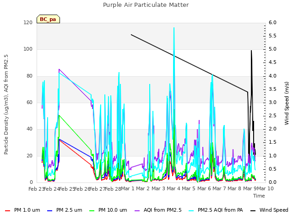Toggle the Wind Speed legend label
This screenshot has width=293, height=219.
[274, 210]
